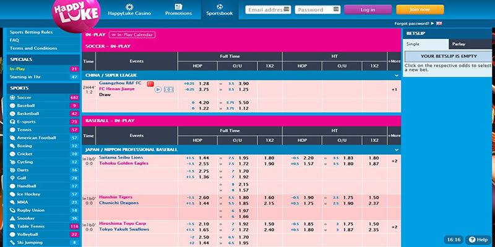Collapse the Japan Nippon Professional Baseball section
495x247 pixels.
click(397, 150)
